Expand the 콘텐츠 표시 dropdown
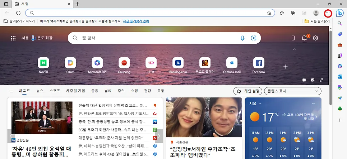Image resolution: width=347 pixels, height=159 pixels. pos(292,91)
